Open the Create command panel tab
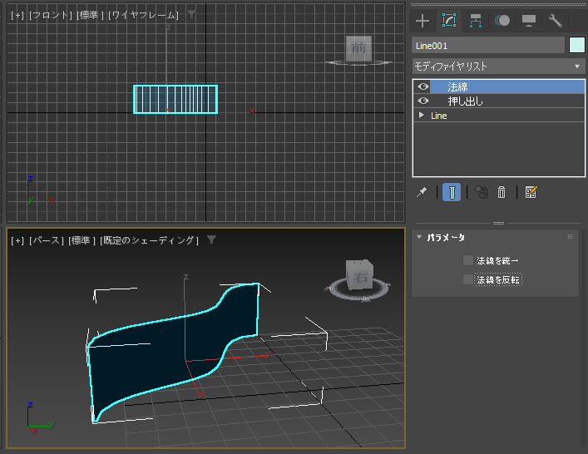Viewport: 588px width, 454px height. [422, 21]
